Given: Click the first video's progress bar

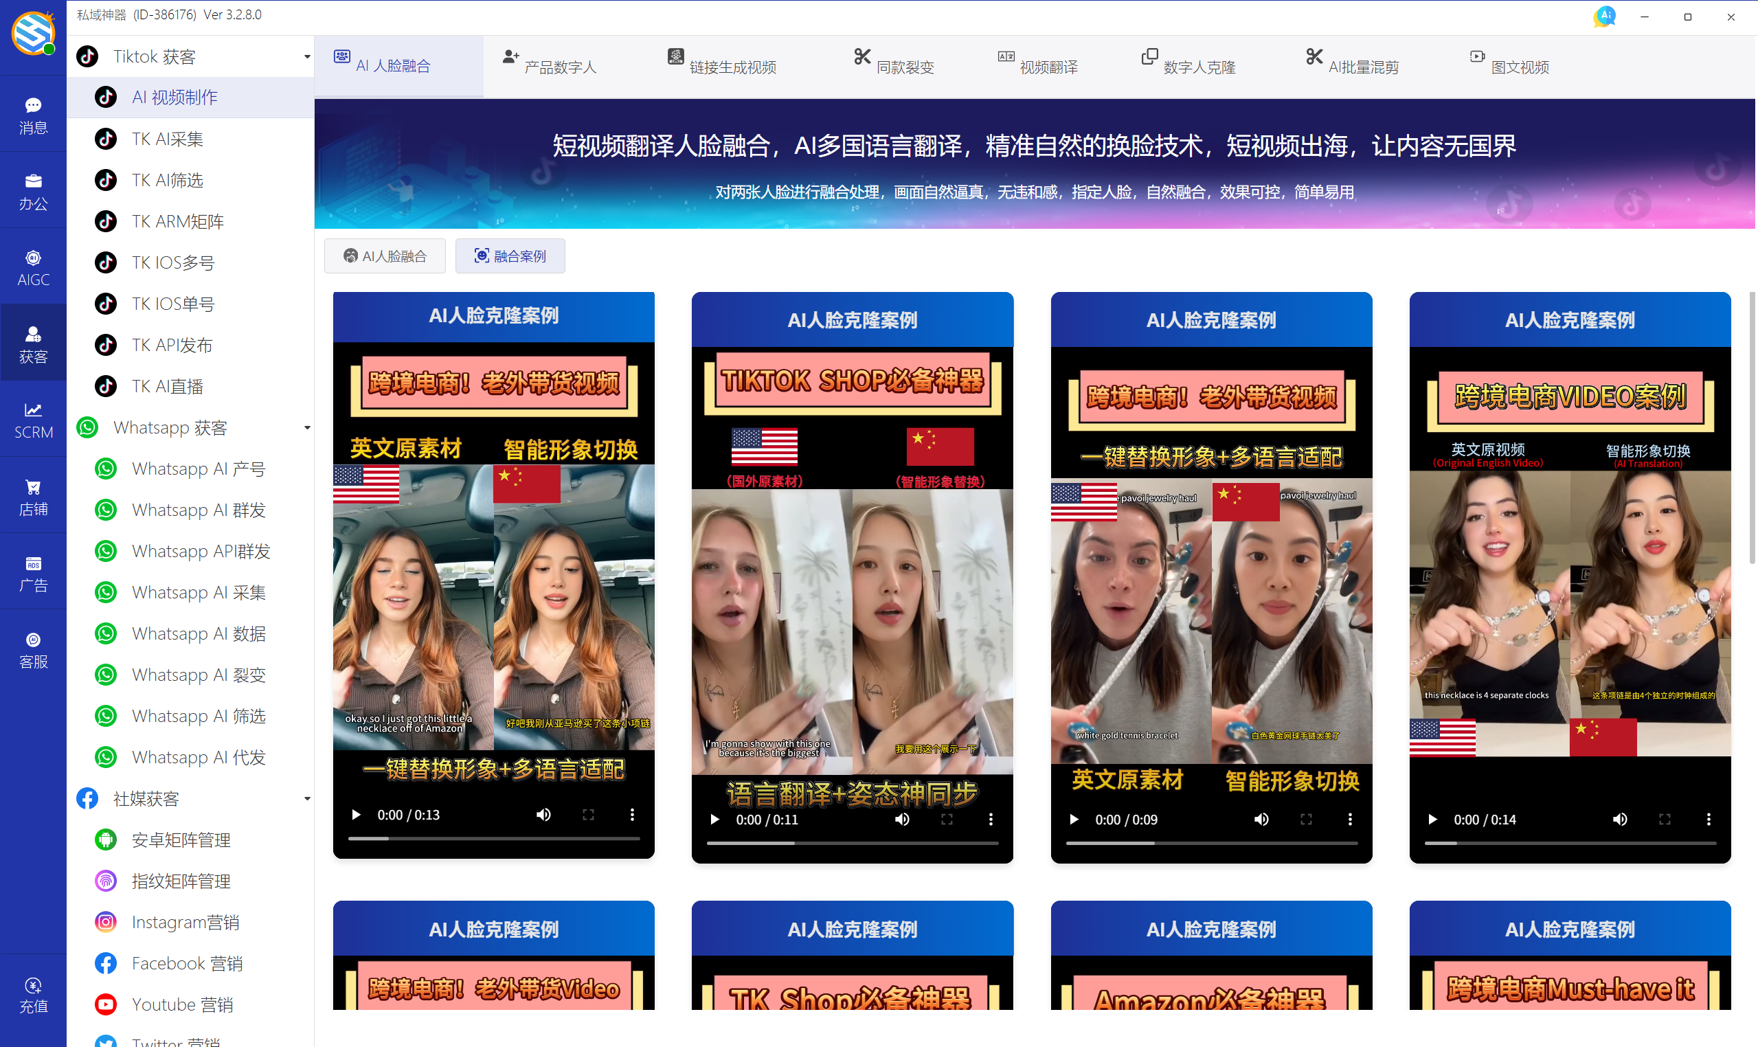Looking at the screenshot, I should tap(493, 838).
